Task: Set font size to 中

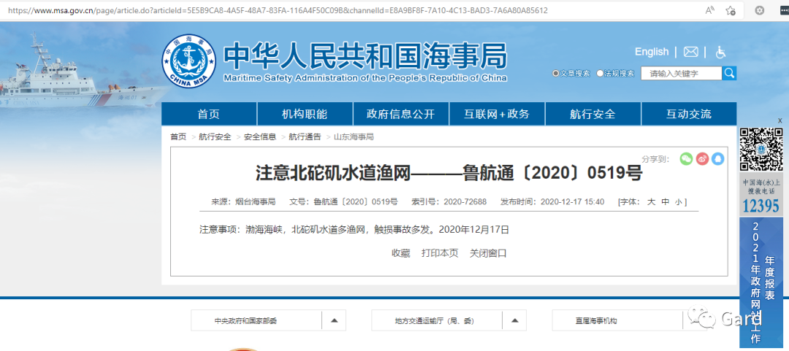Action: (x=666, y=202)
